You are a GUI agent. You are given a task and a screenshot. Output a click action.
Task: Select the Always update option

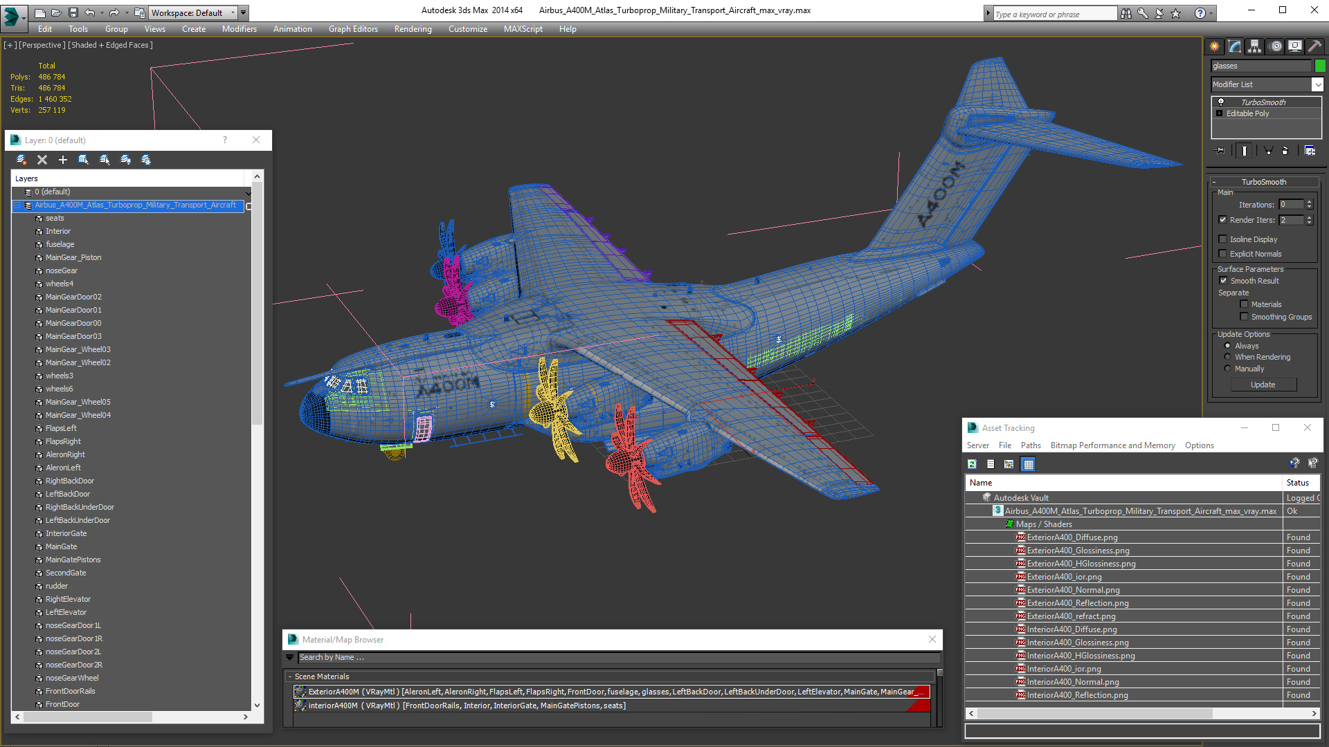[1228, 346]
